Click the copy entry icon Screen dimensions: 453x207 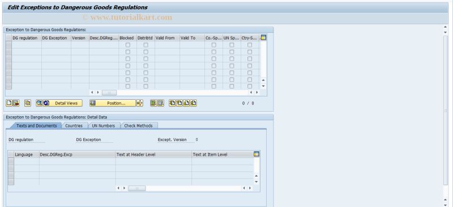27,103
